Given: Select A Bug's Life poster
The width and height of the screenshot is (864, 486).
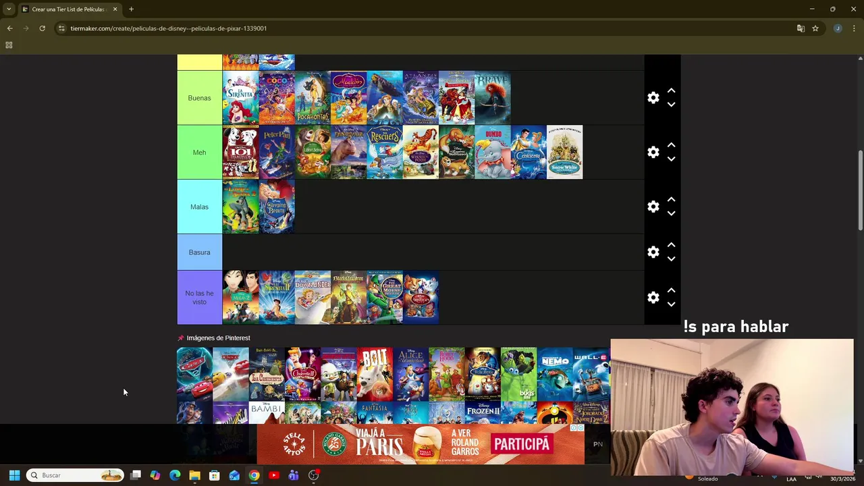Looking at the screenshot, I should click(518, 374).
